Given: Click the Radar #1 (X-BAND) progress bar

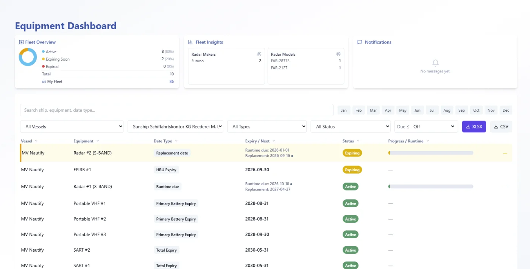Looking at the screenshot, I should (x=431, y=186).
